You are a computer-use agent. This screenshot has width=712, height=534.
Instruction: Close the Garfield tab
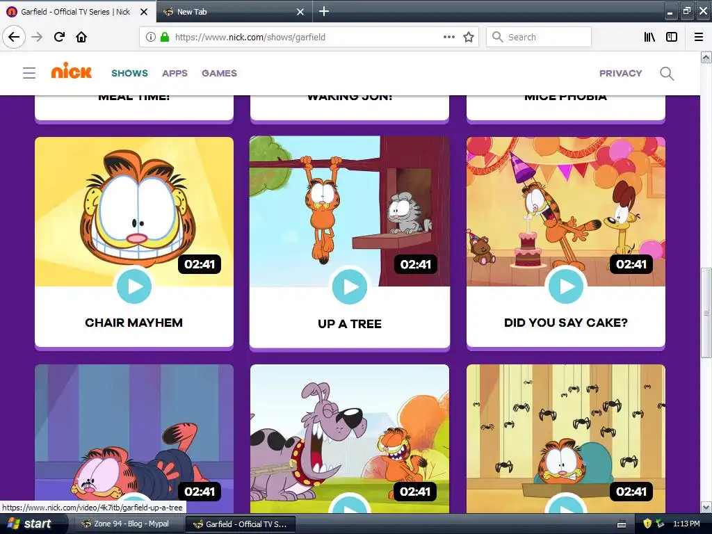(144, 12)
